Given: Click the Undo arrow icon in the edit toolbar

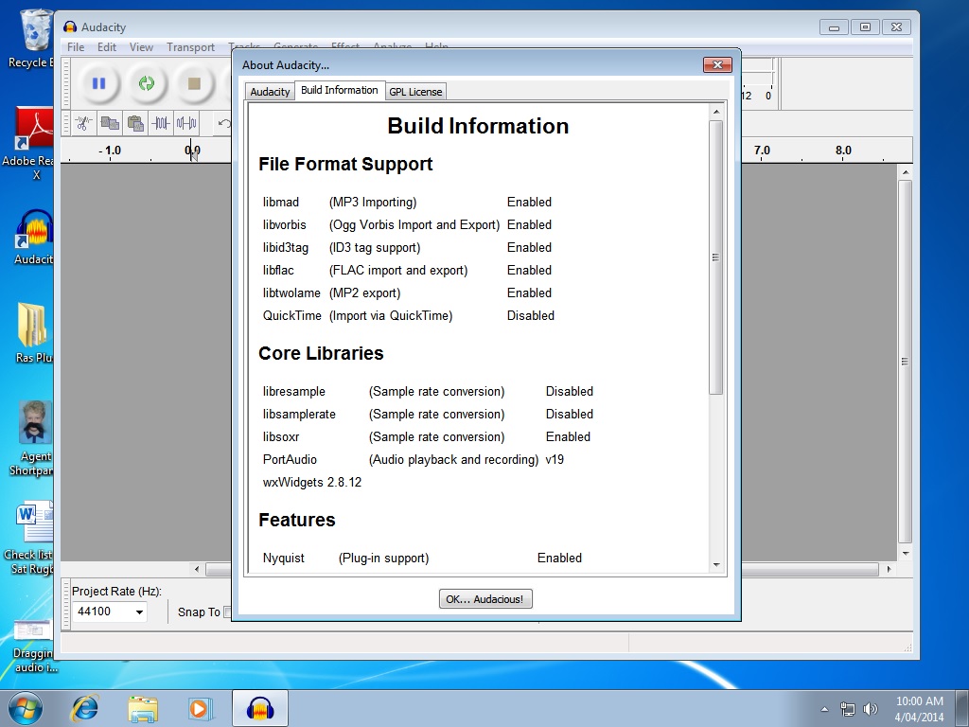Looking at the screenshot, I should pyautogui.click(x=223, y=124).
